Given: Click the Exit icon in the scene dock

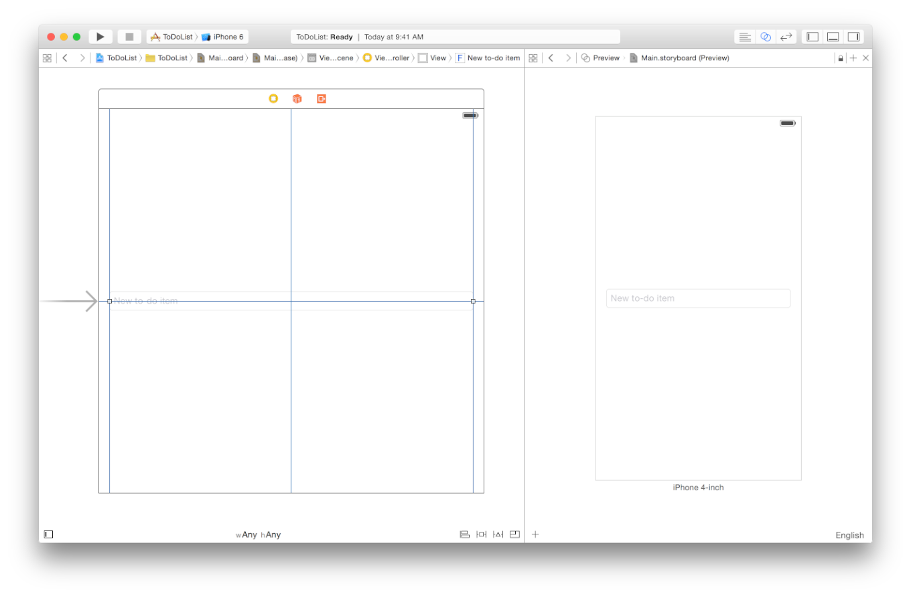Looking at the screenshot, I should 322,99.
